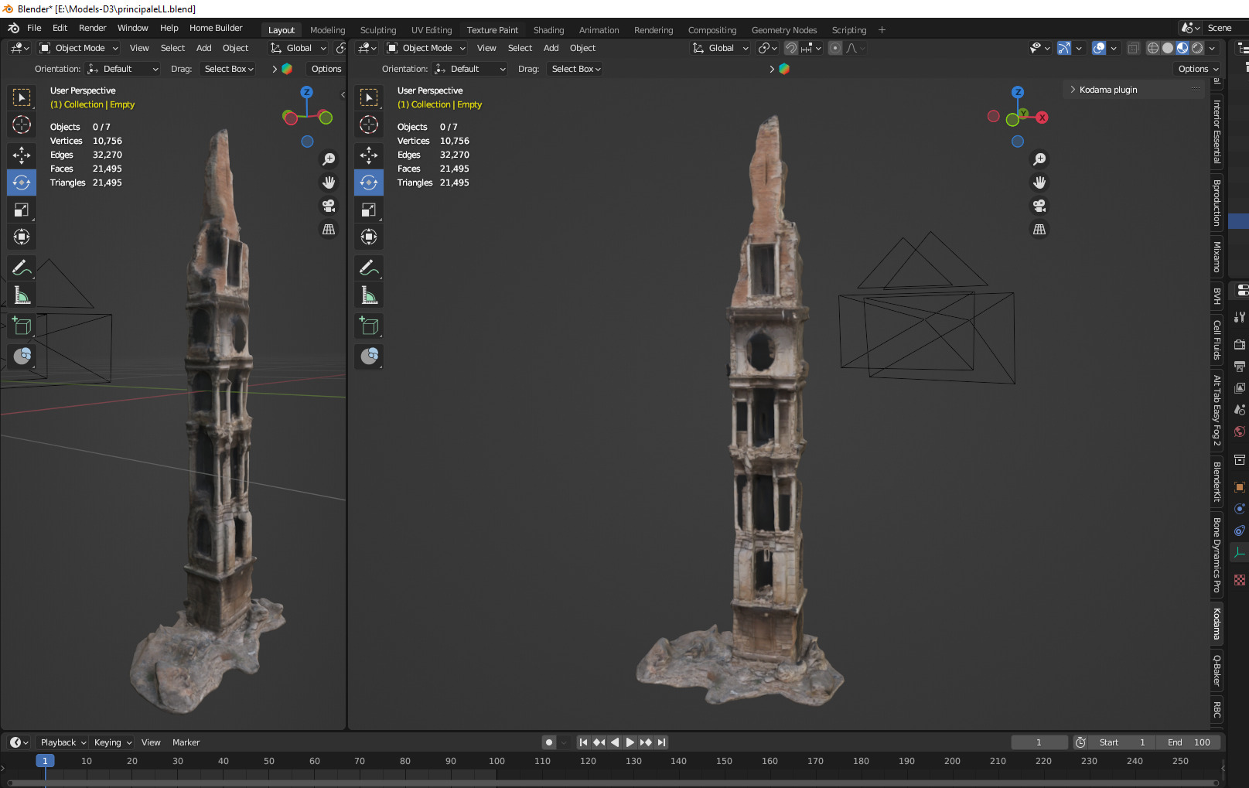Screen dimensions: 1249x788
Task: Open the Kodama sidebar tab
Action: pos(1217,623)
